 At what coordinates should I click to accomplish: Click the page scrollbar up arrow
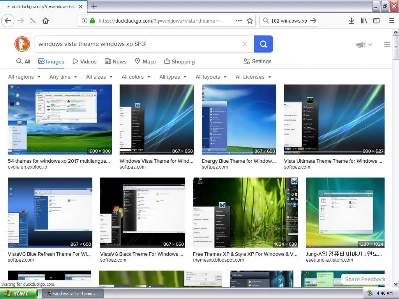[x=396, y=32]
